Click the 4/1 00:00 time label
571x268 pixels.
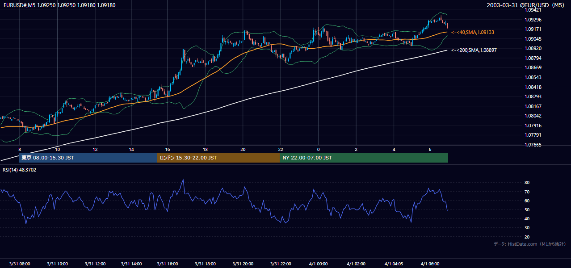(x=319, y=264)
